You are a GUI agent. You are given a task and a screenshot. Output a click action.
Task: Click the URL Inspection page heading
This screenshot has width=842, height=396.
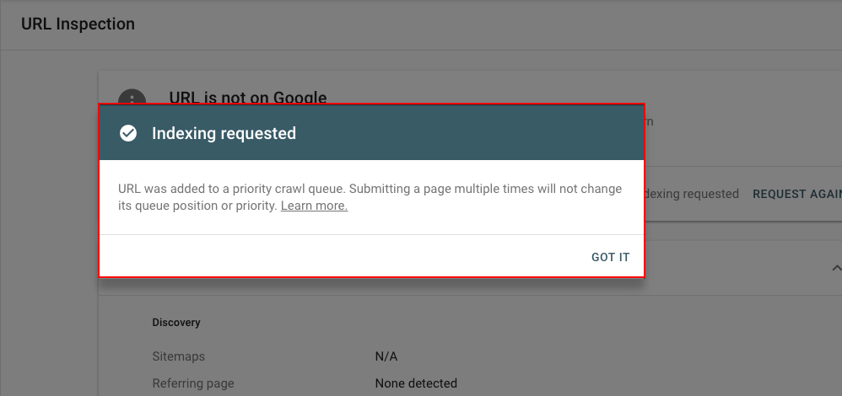coord(78,24)
